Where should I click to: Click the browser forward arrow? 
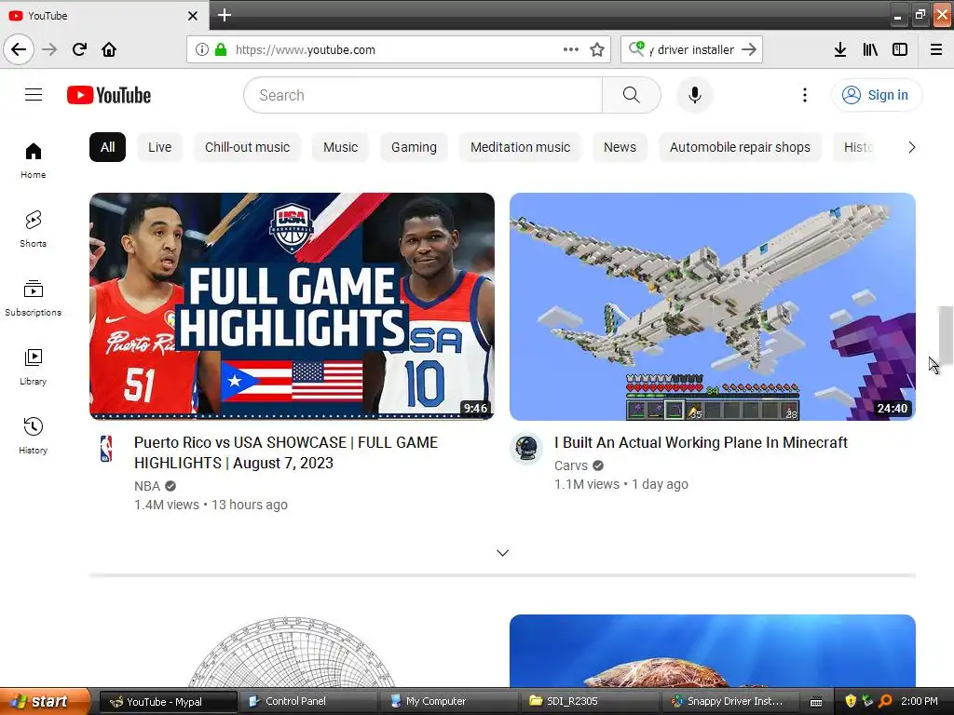point(49,49)
